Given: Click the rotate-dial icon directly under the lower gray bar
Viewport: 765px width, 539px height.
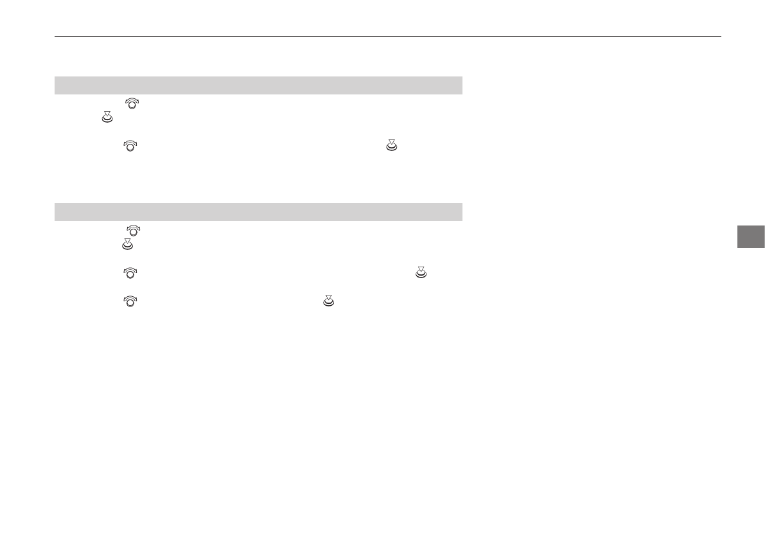Looking at the screenshot, I should tap(134, 229).
